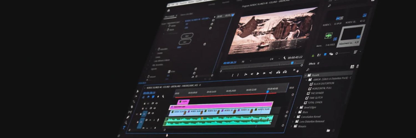Image resolution: width=416 pixels, height=138 pixels.
Task: Toggle the green project lock icon
Action: (x=313, y=55)
